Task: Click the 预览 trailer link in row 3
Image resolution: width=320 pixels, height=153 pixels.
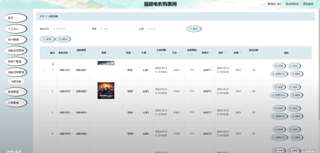Action: point(192,112)
